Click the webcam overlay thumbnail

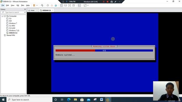pos(166,91)
